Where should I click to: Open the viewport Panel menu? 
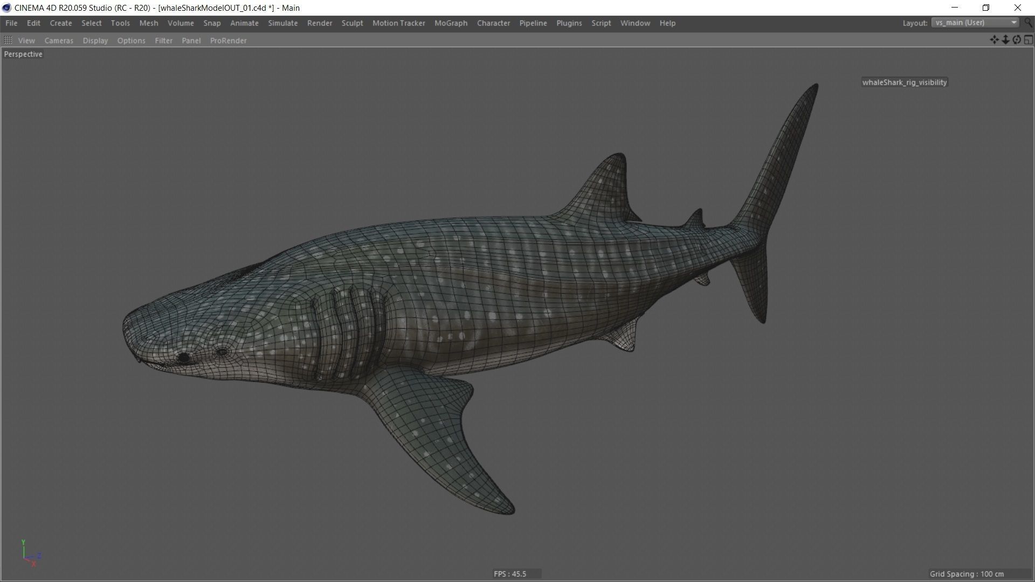point(191,40)
